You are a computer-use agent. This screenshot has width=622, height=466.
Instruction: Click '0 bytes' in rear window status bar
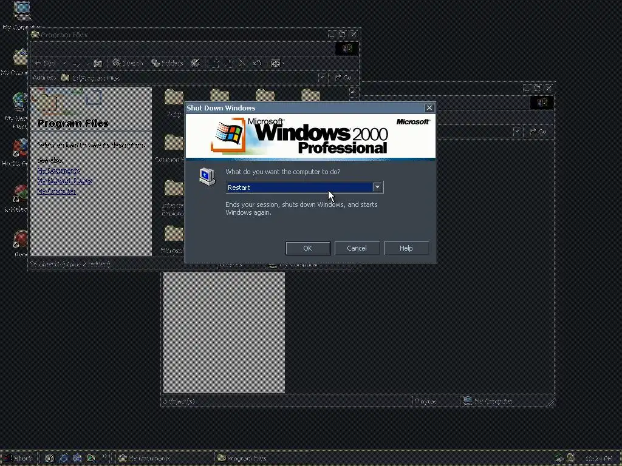pos(426,401)
